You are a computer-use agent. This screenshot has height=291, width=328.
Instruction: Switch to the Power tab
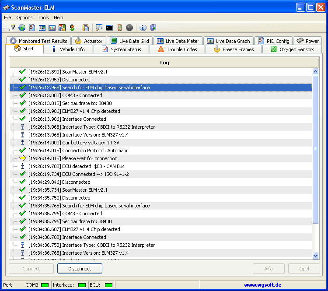pos(307,41)
